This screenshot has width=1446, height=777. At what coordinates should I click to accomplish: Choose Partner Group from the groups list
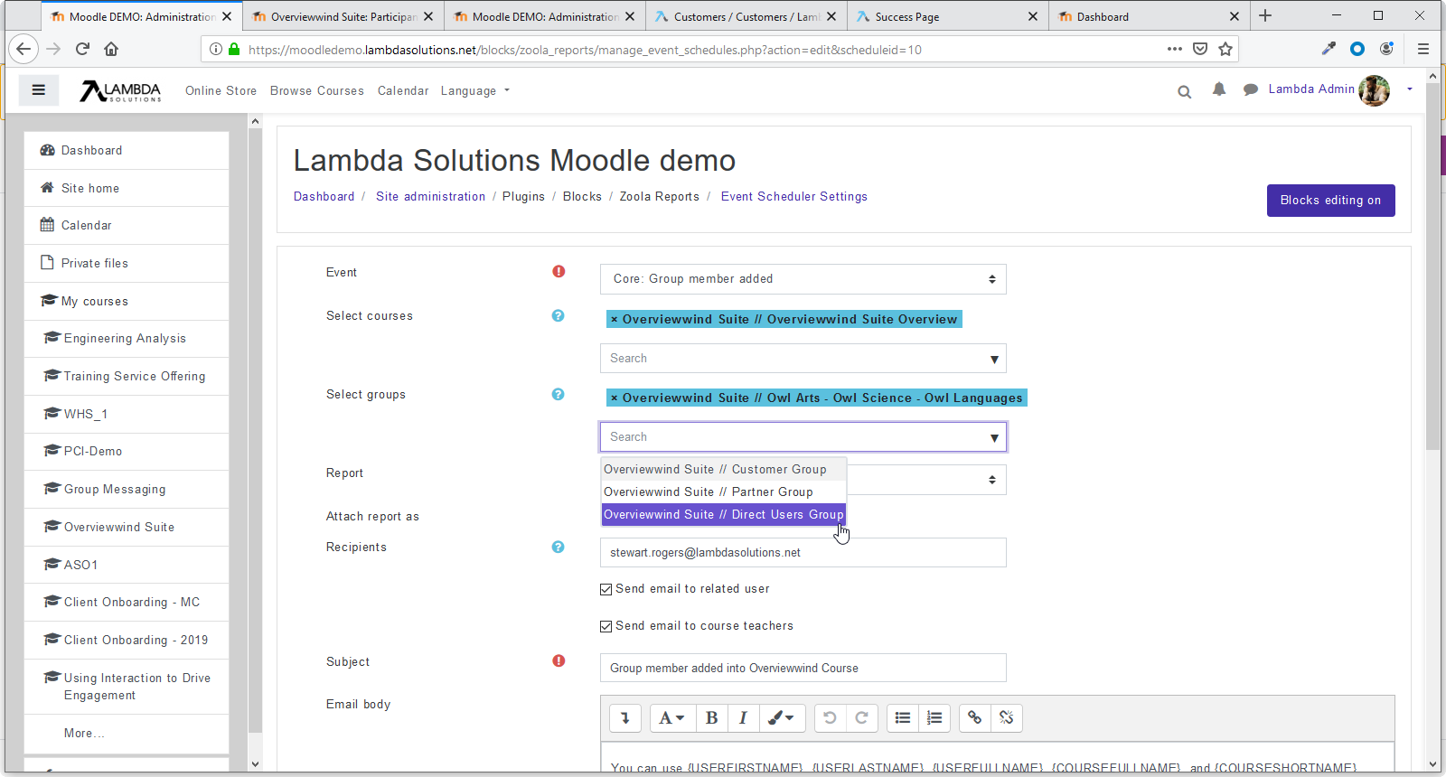tap(724, 491)
